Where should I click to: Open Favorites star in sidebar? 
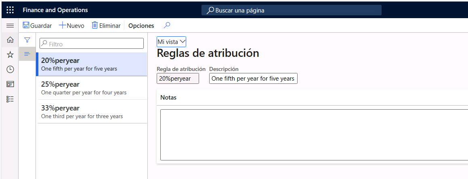coord(10,54)
